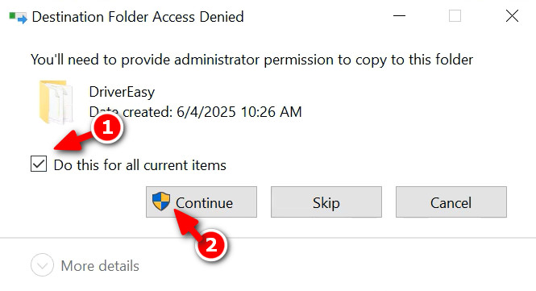Click the More details text label
Image resolution: width=536 pixels, height=291 pixels.
100,266
